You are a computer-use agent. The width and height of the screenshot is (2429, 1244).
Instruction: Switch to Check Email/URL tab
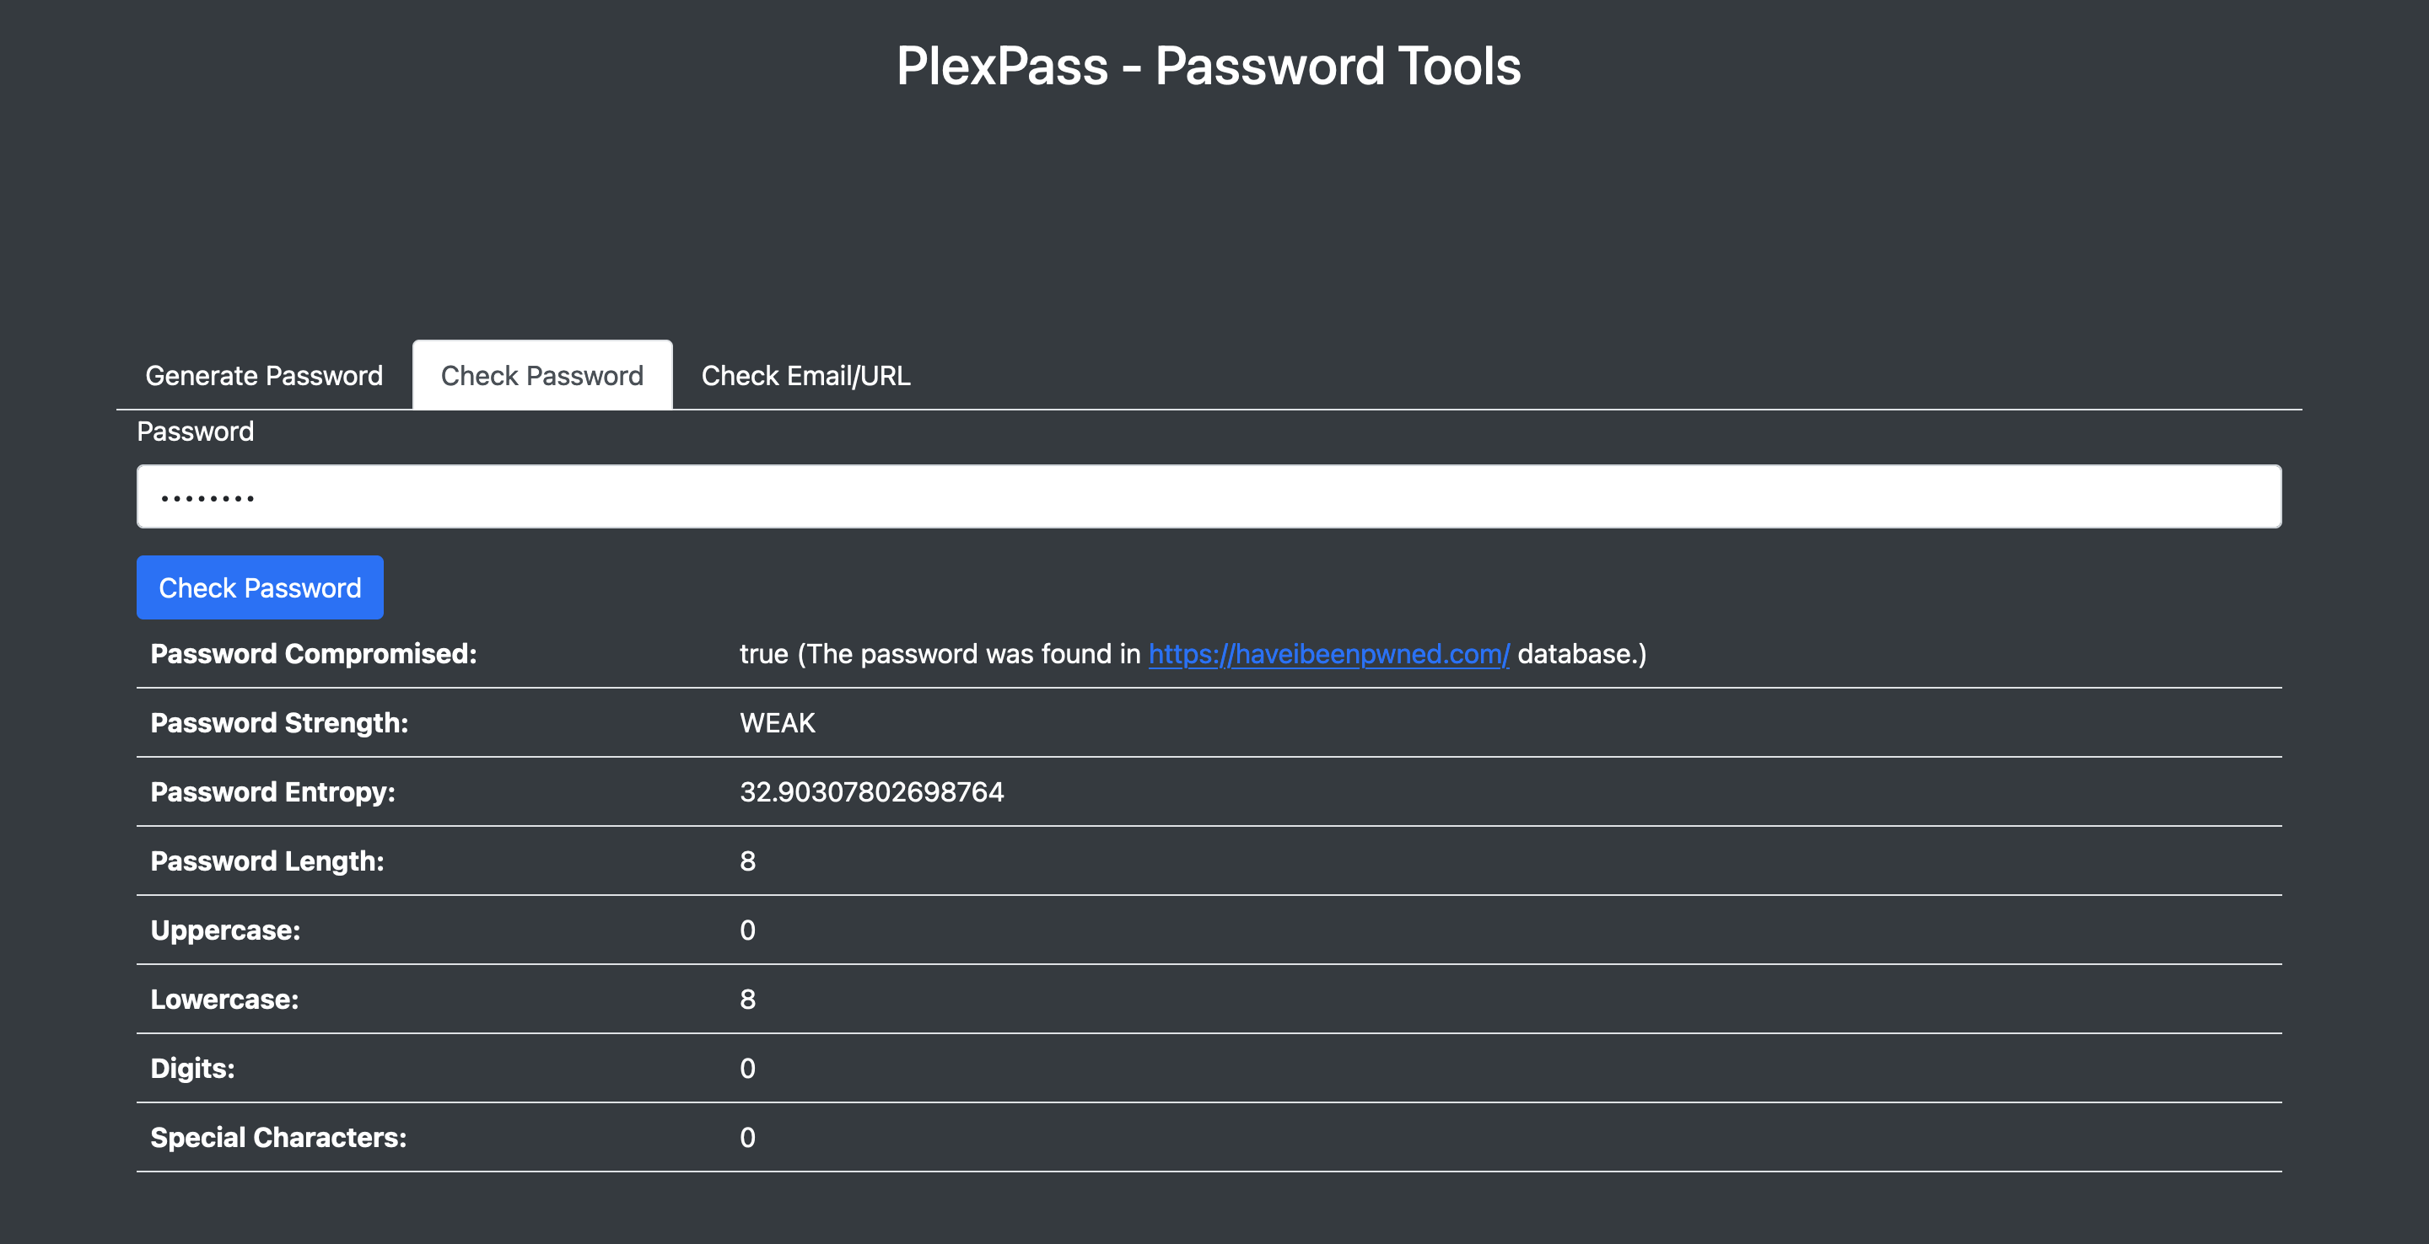click(x=805, y=375)
